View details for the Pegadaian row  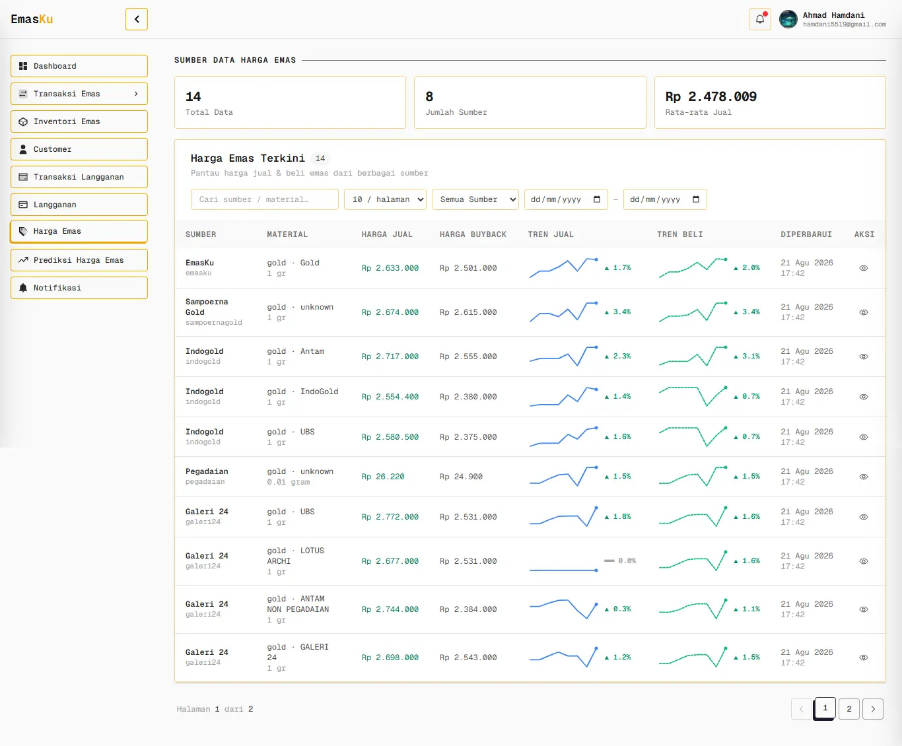click(864, 477)
